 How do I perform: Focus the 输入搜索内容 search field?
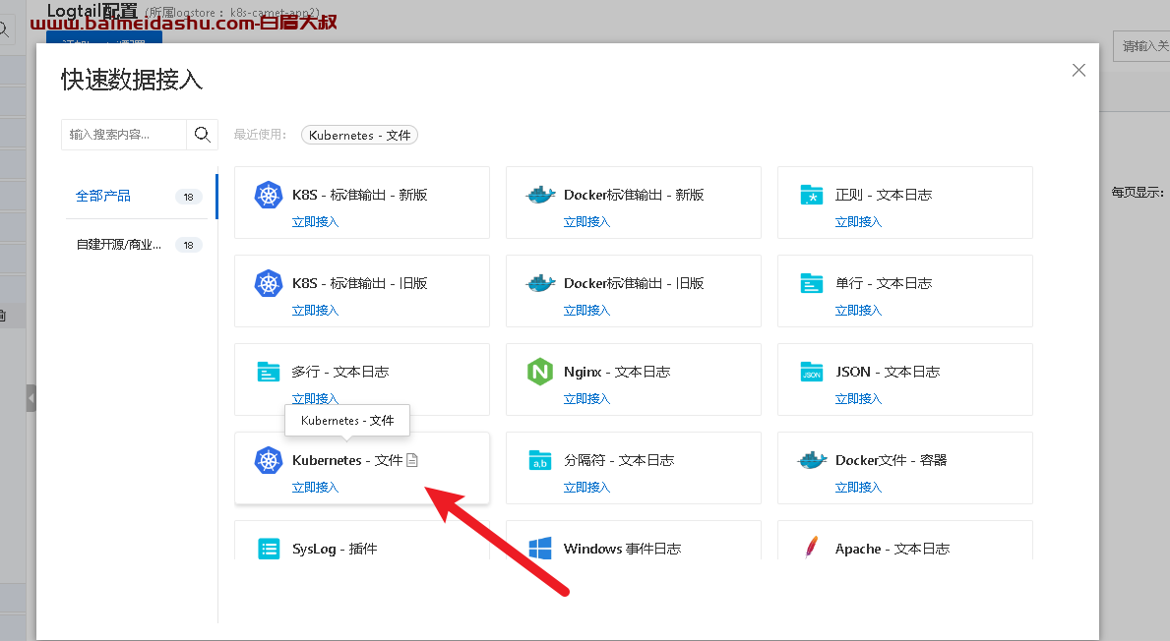click(x=124, y=135)
